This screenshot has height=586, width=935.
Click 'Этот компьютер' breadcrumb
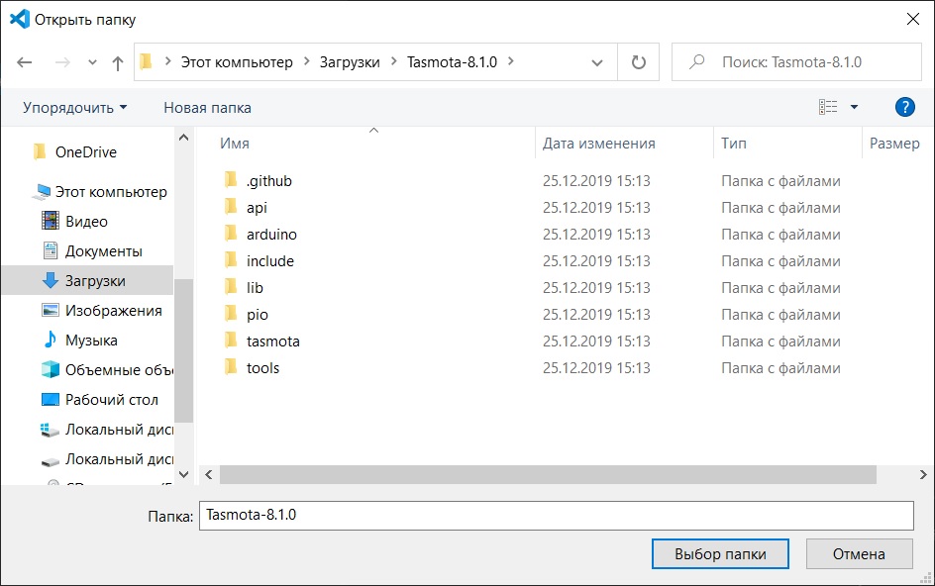point(237,62)
